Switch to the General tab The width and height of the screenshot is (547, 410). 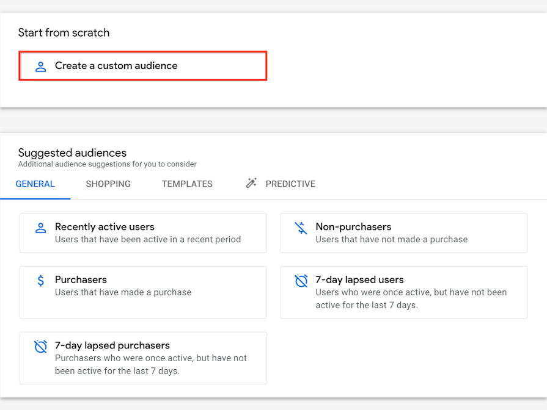click(35, 184)
